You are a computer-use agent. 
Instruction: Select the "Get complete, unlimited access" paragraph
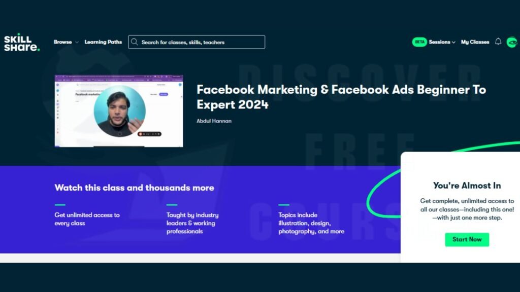467,209
